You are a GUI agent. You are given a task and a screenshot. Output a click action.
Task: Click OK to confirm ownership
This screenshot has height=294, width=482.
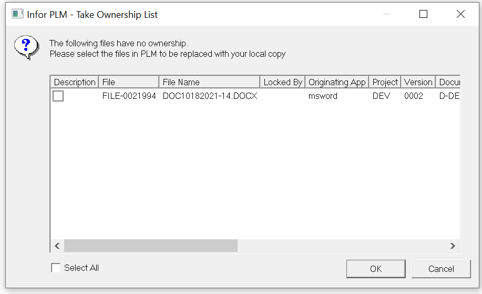pos(376,269)
